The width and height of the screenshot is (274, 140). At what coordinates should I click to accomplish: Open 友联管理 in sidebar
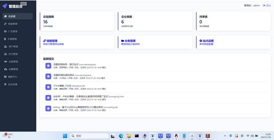(18, 62)
